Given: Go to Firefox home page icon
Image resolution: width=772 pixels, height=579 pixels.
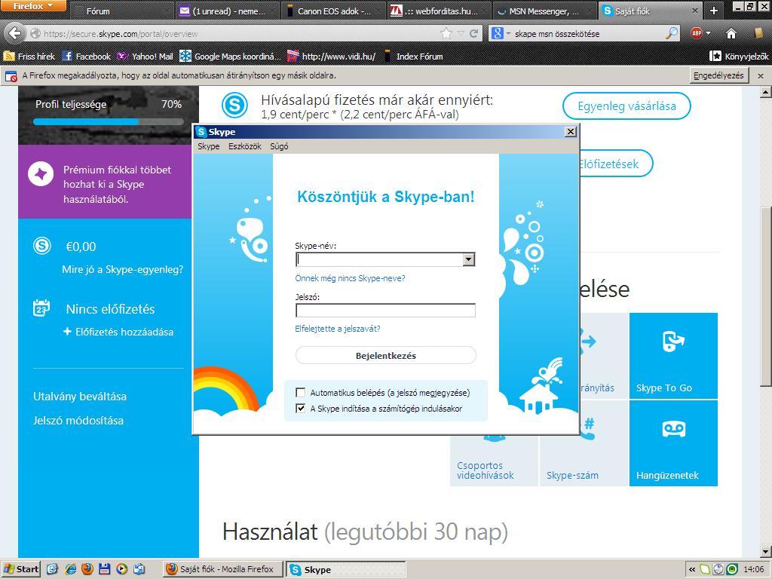Looking at the screenshot, I should pos(731,33).
